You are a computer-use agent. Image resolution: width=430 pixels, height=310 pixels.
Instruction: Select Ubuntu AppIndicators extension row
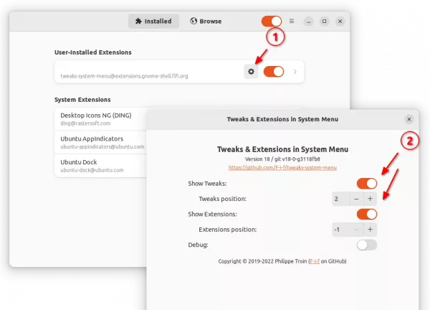pyautogui.click(x=100, y=142)
